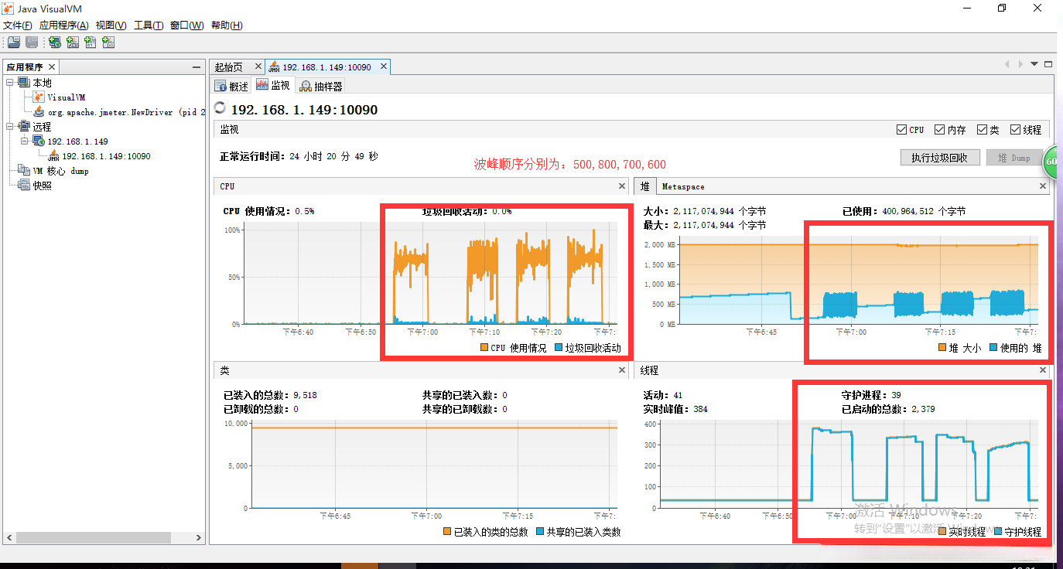This screenshot has height=569, width=1063.
Task: Open the 文件(F) menu
Action: (18, 26)
